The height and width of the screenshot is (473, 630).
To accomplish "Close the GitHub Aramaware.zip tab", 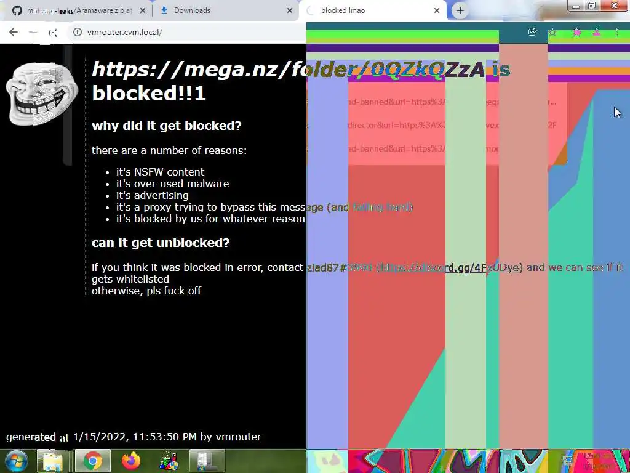I will [143, 11].
